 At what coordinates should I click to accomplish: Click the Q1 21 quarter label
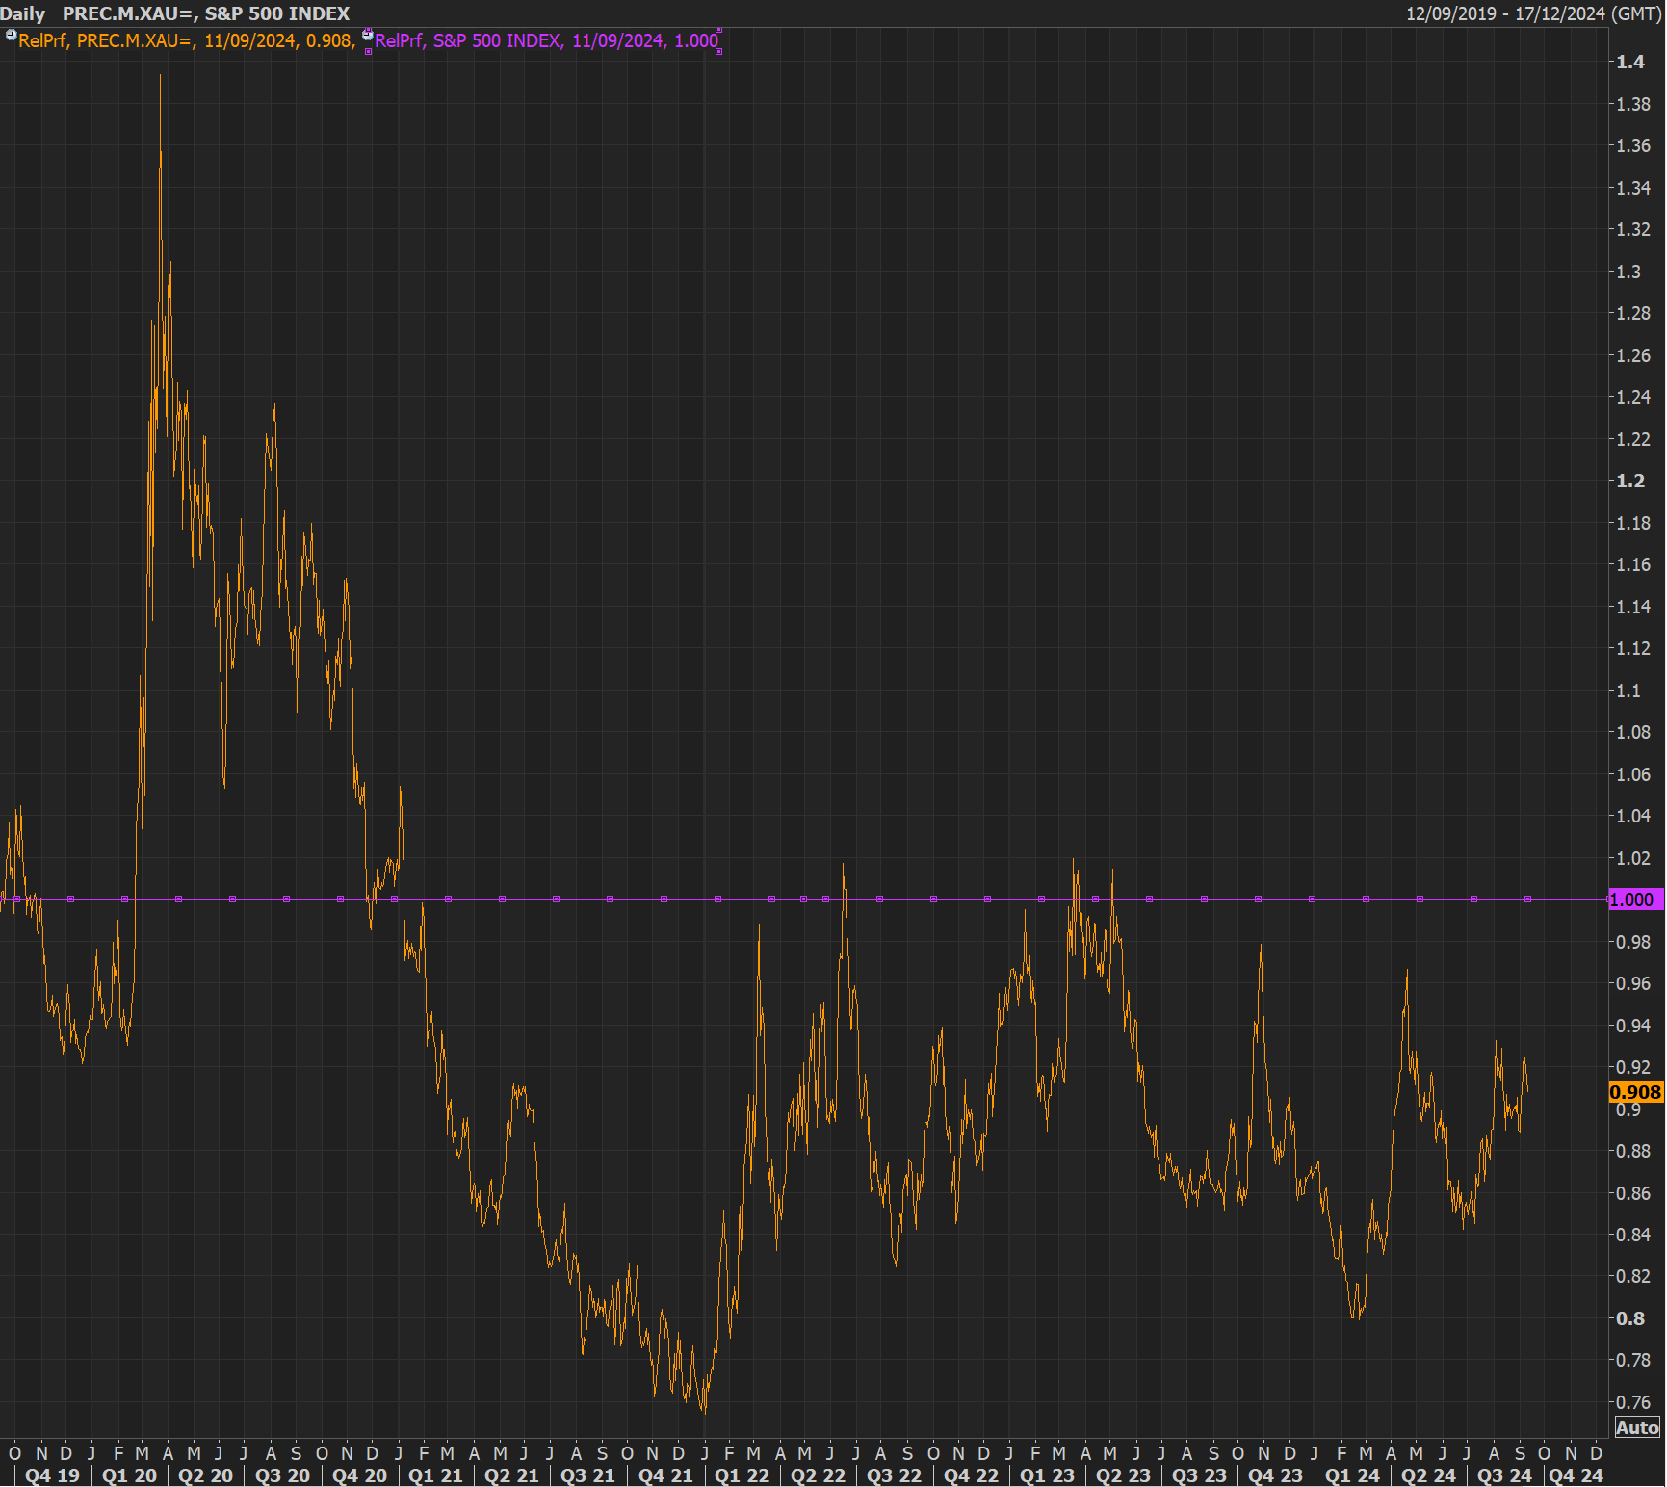click(435, 1475)
